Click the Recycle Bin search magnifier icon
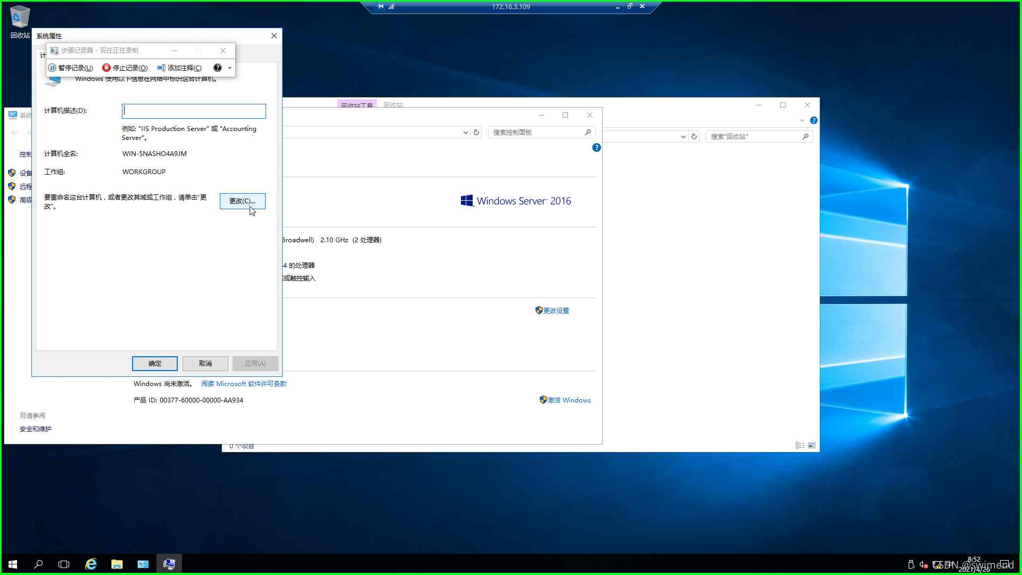Image resolution: width=1022 pixels, height=575 pixels. [x=806, y=136]
